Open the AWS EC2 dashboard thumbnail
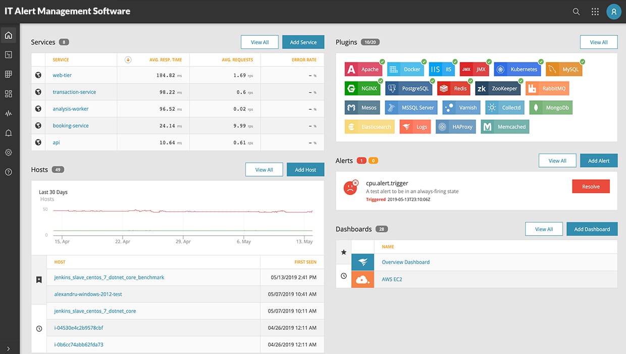The height and width of the screenshot is (354, 626). tap(362, 279)
